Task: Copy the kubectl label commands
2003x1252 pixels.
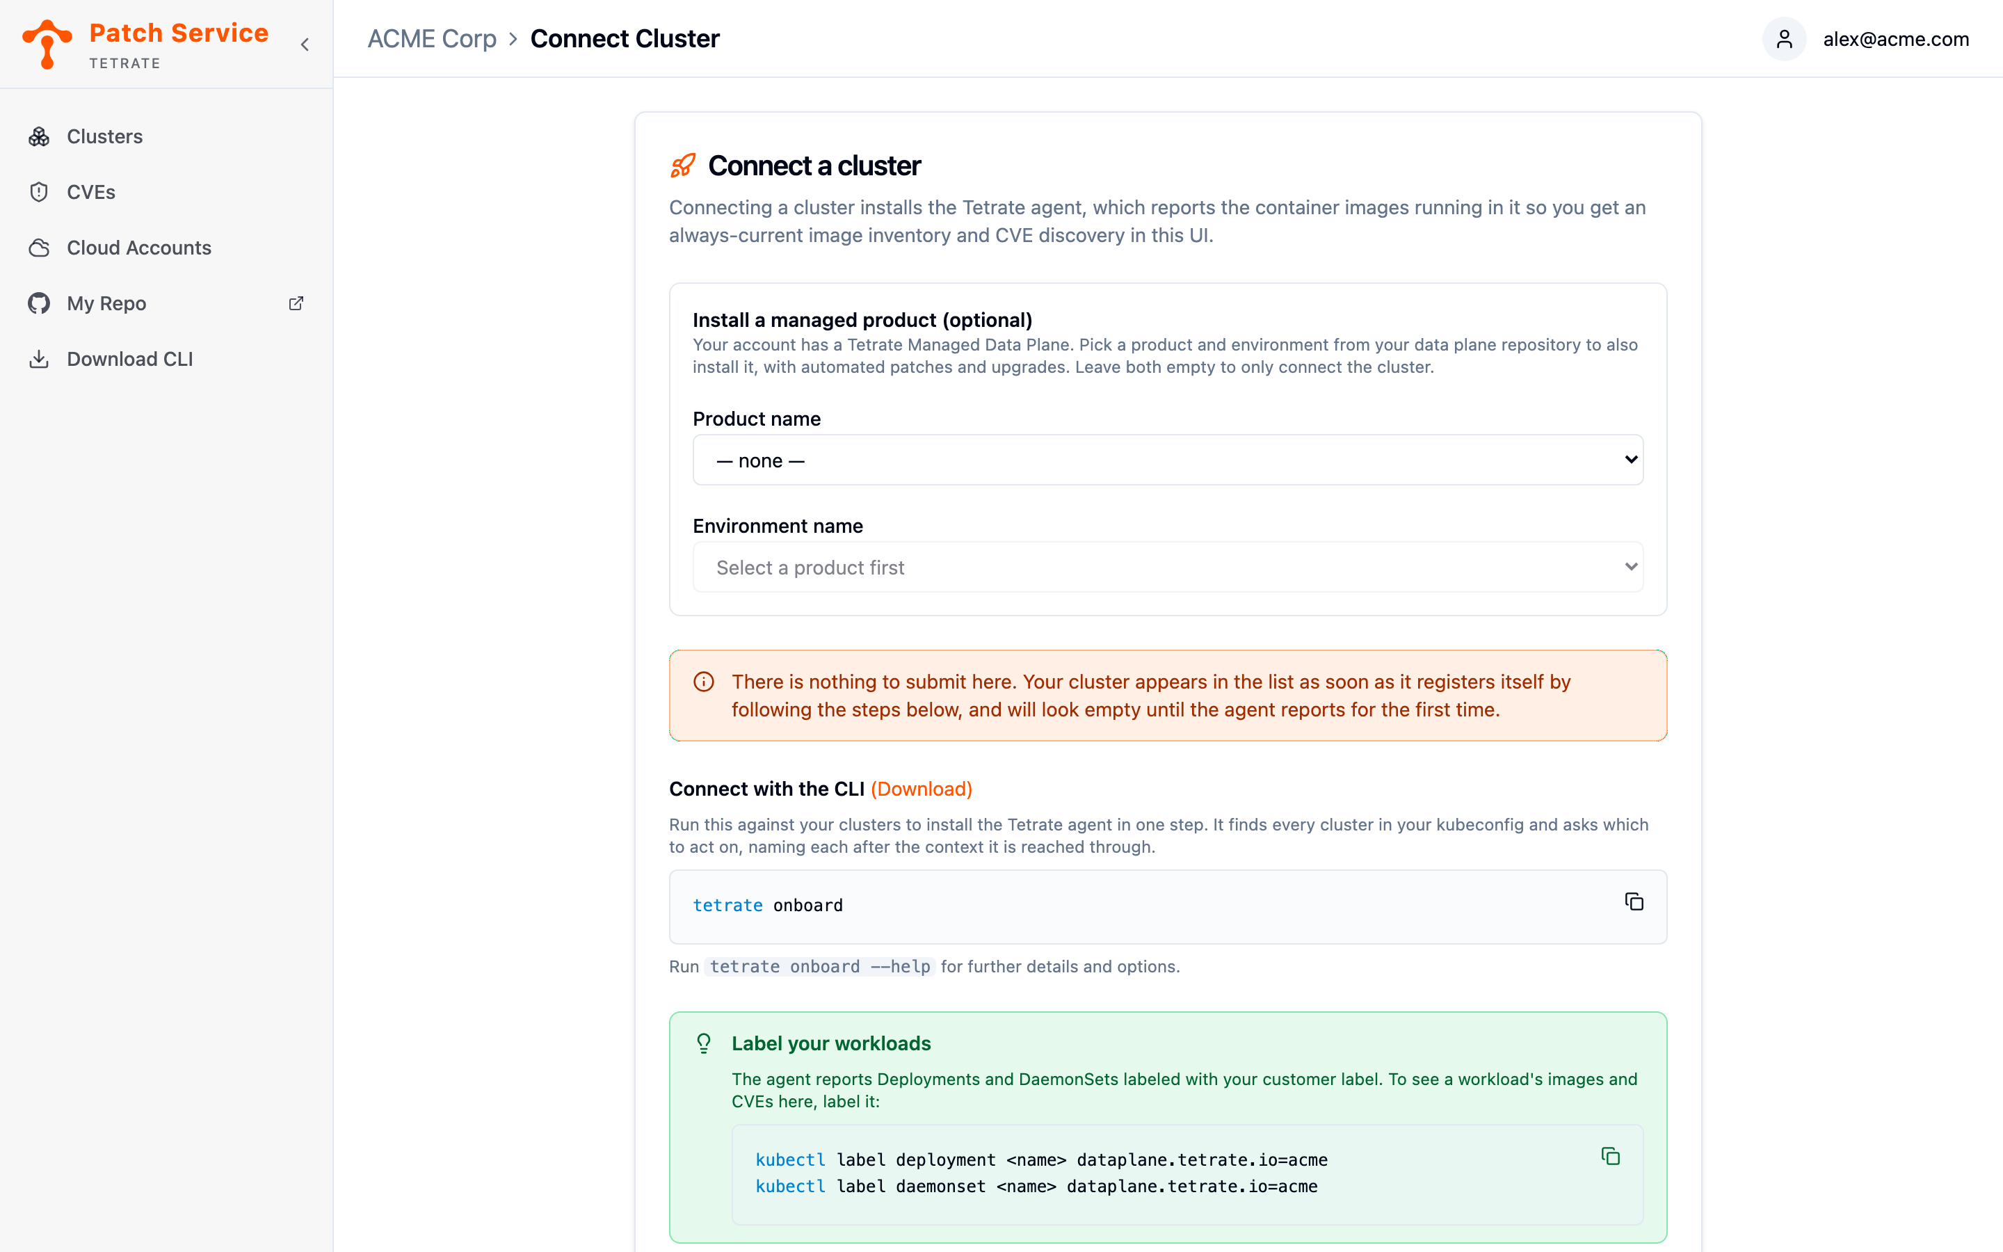Action: (x=1610, y=1156)
